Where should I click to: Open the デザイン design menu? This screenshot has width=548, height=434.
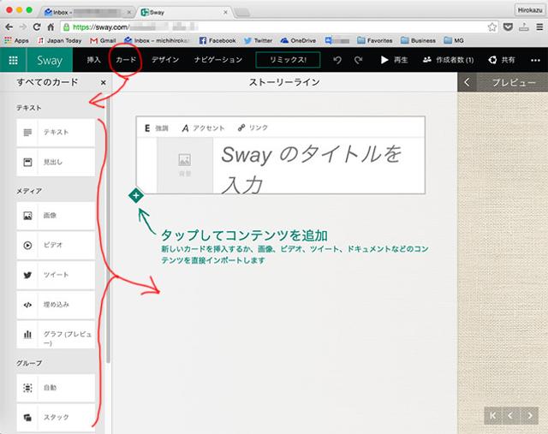pos(165,60)
